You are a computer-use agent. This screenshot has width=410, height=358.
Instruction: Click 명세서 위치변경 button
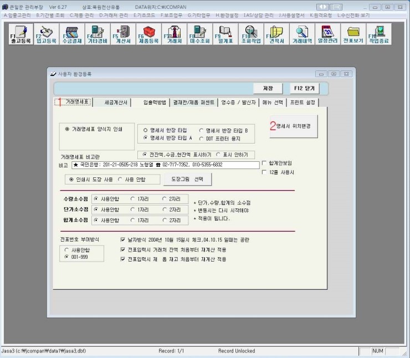294,126
